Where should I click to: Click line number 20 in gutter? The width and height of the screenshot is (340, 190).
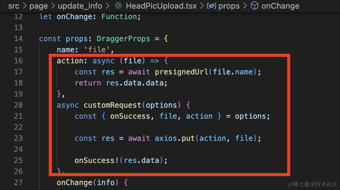click(18, 105)
